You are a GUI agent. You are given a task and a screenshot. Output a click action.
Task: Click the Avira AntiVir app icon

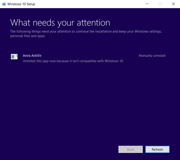14,57
